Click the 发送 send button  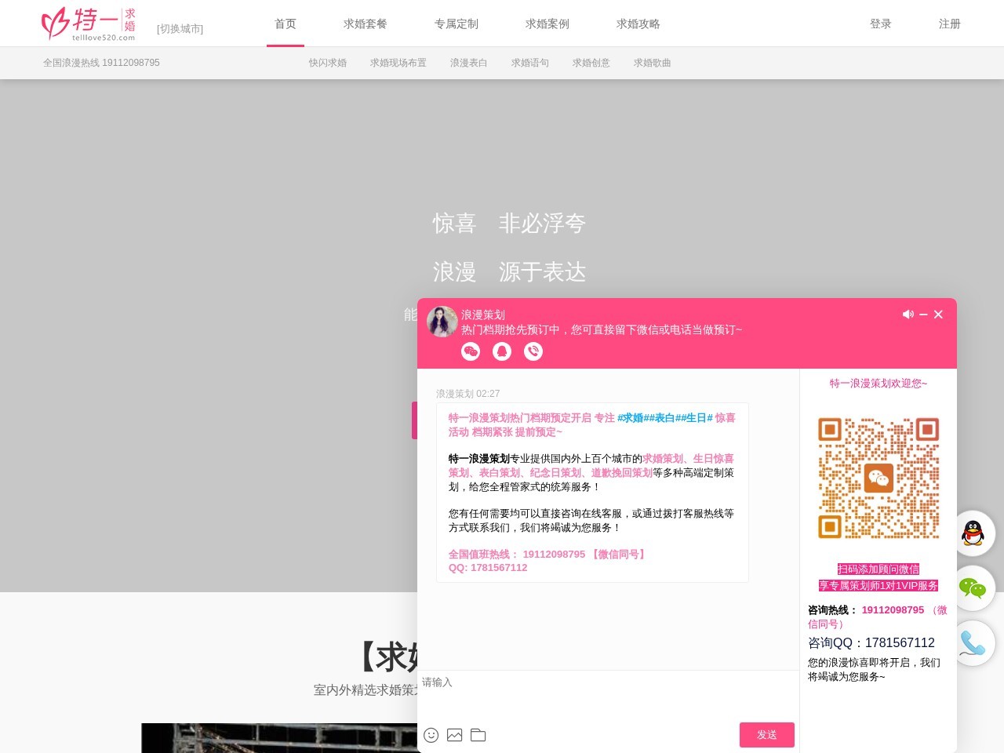pyautogui.click(x=766, y=735)
